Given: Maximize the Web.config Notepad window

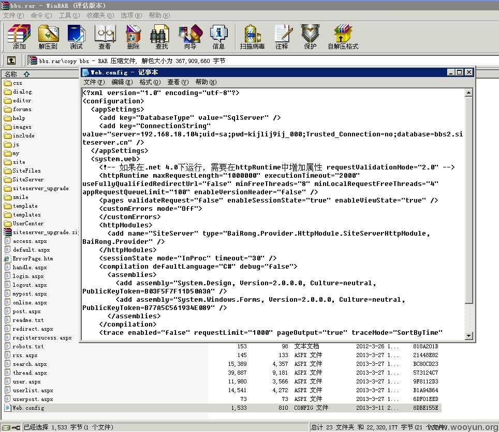Looking at the screenshot, I should coord(459,72).
